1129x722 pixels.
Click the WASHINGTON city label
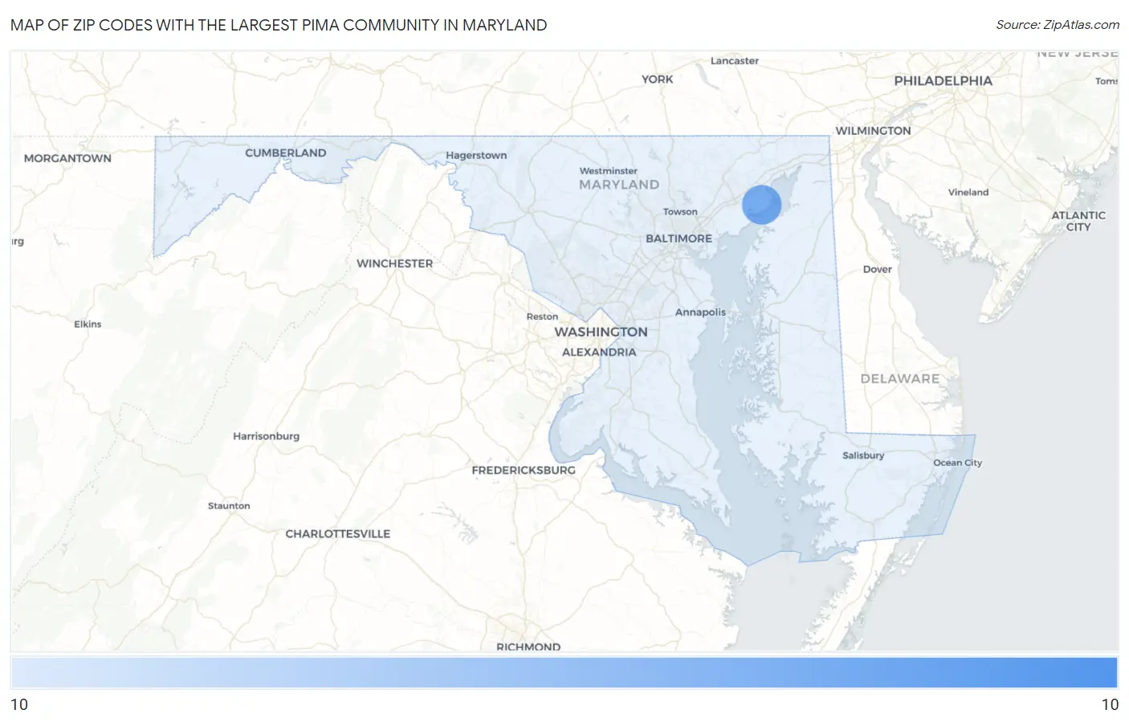(x=601, y=332)
